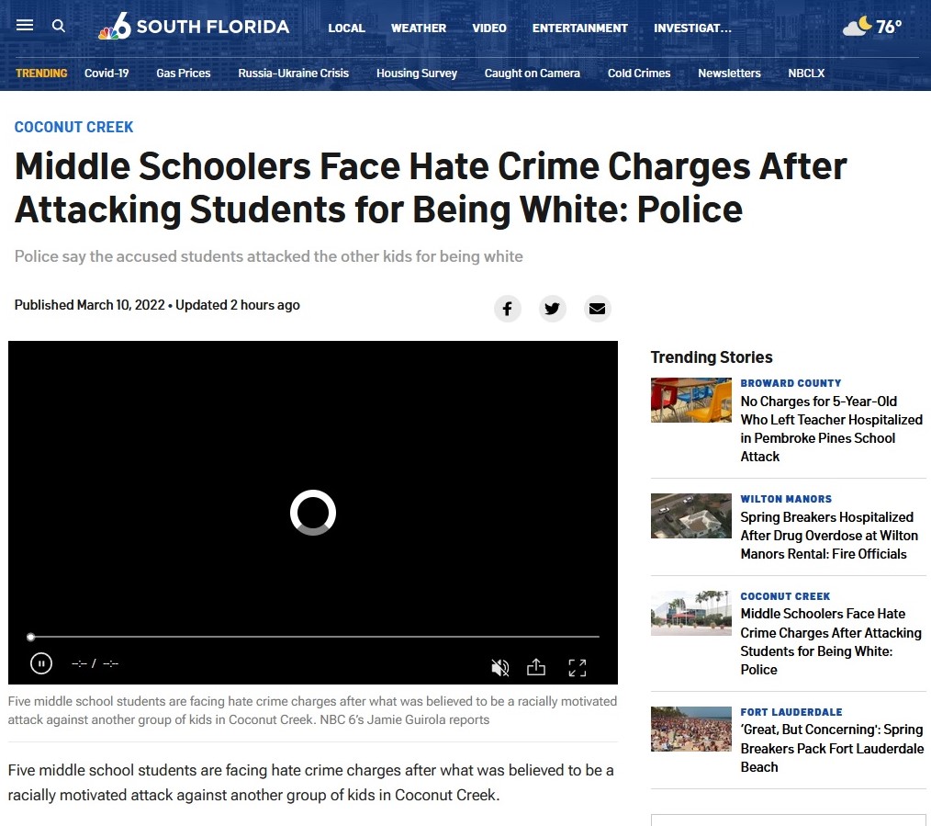Read the No Charges for 5-Year-Old story

click(x=831, y=428)
